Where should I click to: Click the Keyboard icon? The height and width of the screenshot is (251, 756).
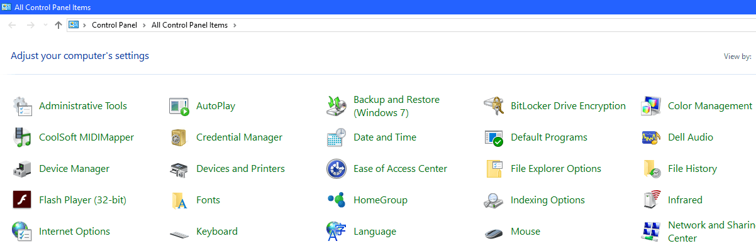[179, 233]
